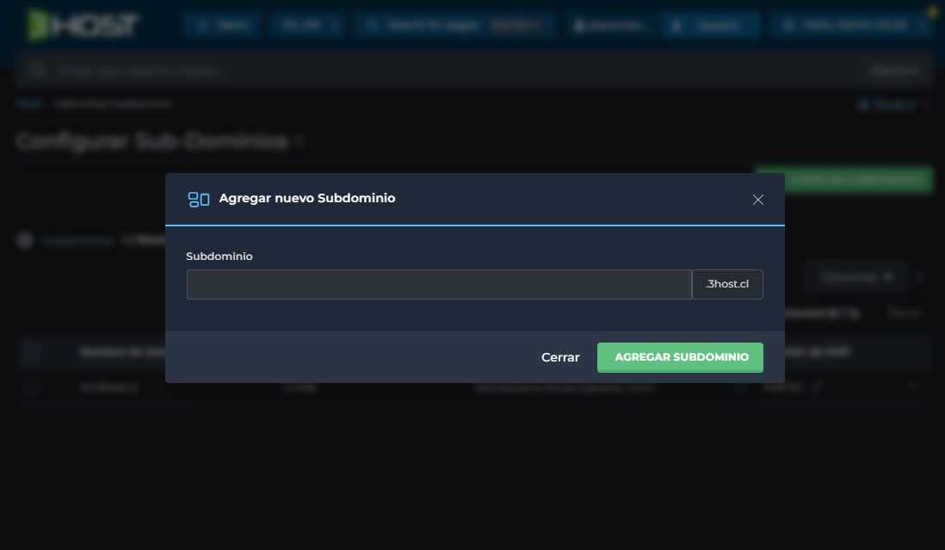Click the help icon beside Configurar Sub-Dominios
The image size is (945, 550).
[300, 139]
